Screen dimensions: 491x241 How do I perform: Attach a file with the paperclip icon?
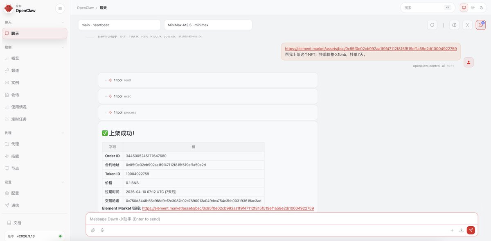93,230
